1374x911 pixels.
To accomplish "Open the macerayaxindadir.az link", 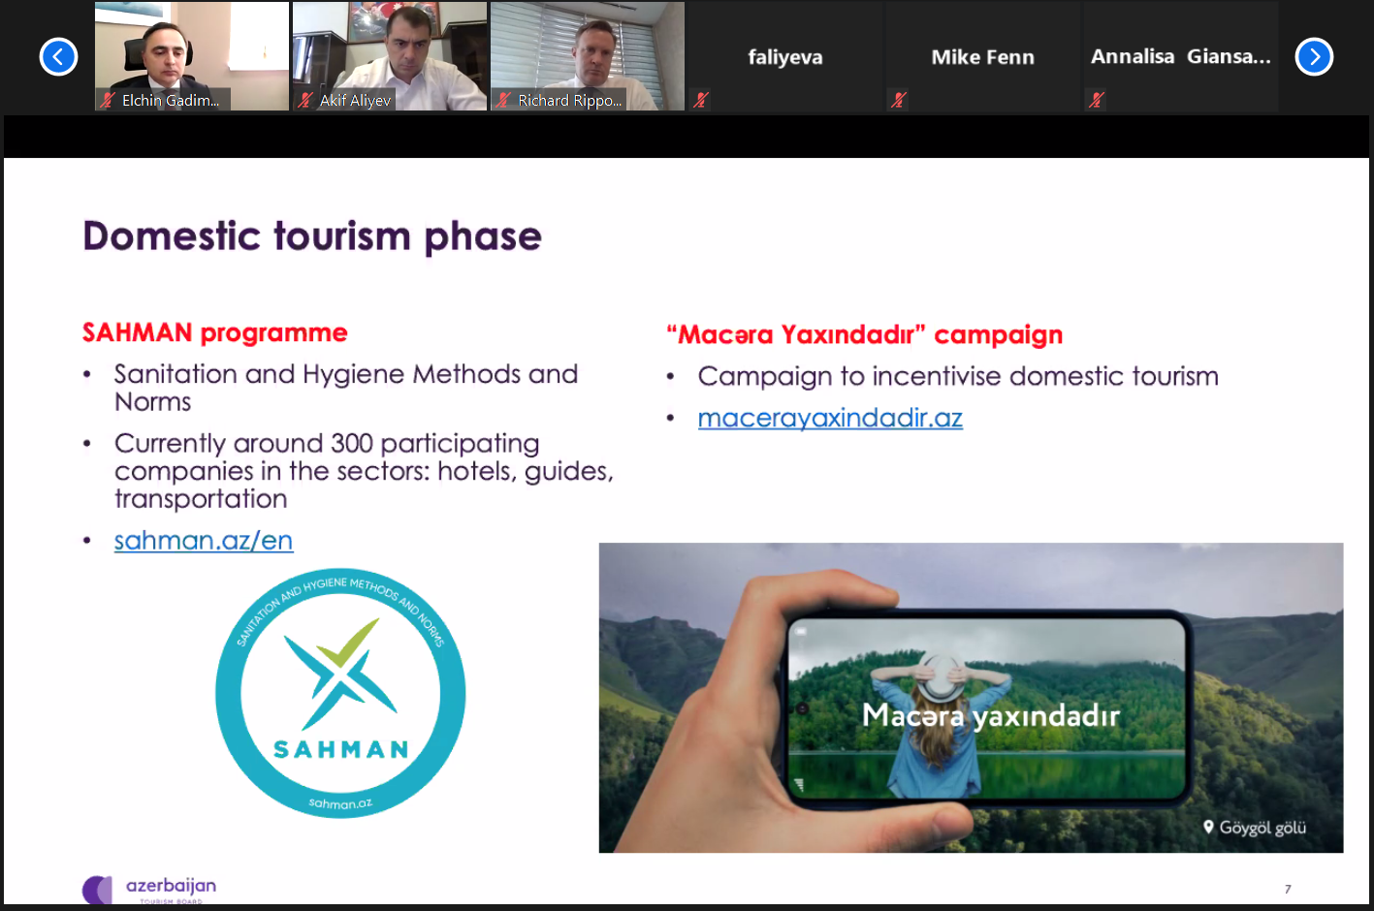I will click(x=830, y=418).
